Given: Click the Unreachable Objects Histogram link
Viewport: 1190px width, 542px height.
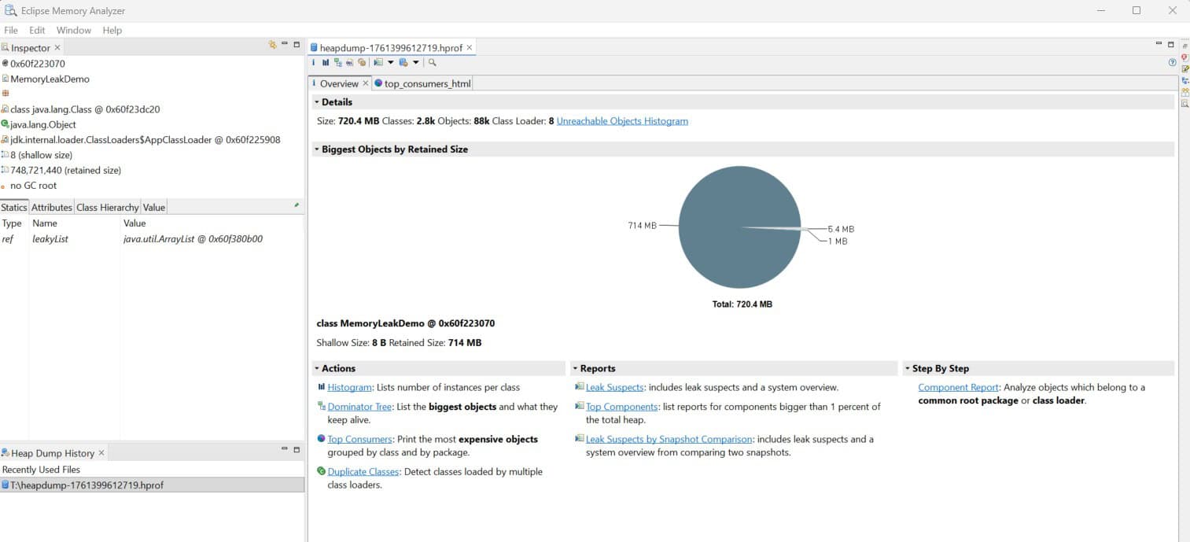Looking at the screenshot, I should [621, 121].
